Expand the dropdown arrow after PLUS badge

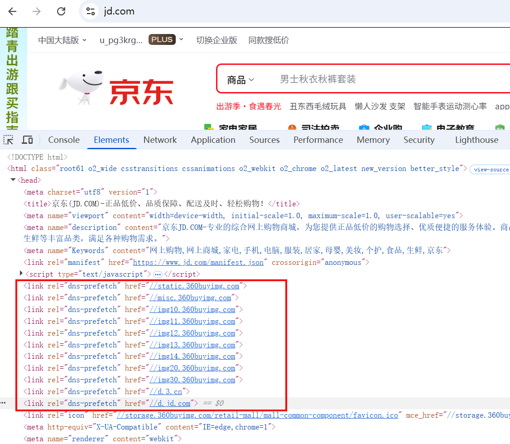click(182, 39)
